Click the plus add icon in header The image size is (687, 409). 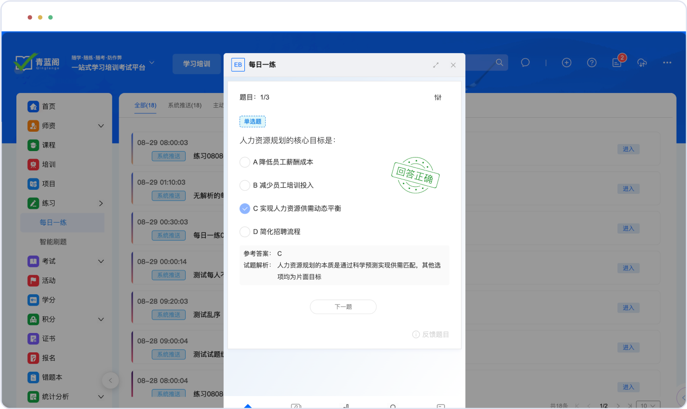tap(566, 63)
